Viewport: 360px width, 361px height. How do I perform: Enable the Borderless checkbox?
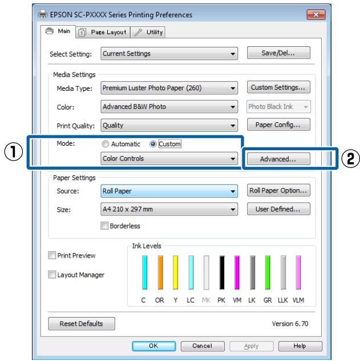pyautogui.click(x=104, y=226)
